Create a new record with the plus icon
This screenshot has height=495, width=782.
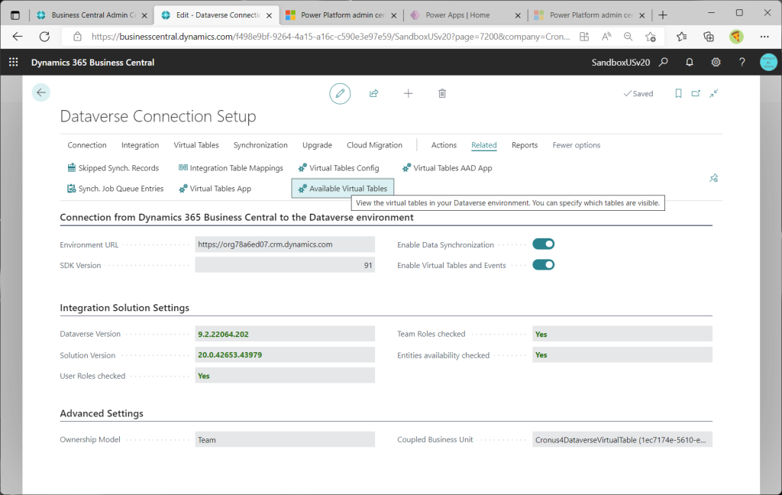[408, 93]
